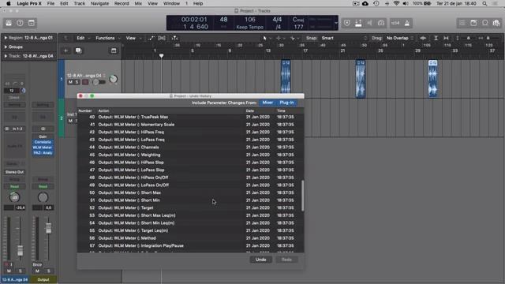Open the Track menu in menu bar
Image resolution: width=505 pixels, height=284 pixels.
(79, 3)
